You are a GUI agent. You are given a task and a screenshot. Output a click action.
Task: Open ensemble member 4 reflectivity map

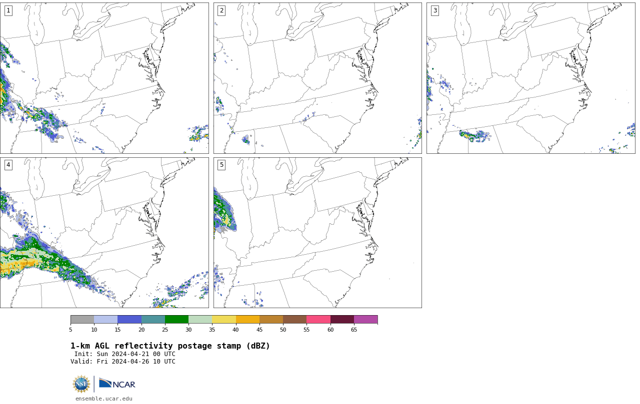pyautogui.click(x=104, y=233)
